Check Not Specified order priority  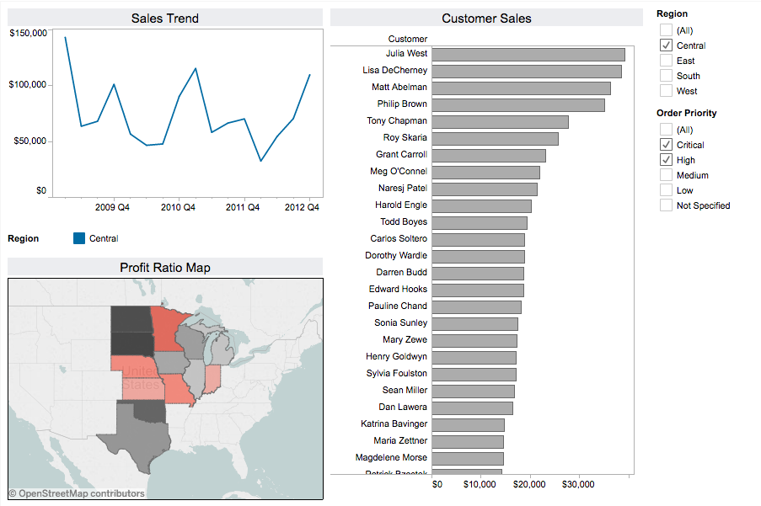coord(665,205)
